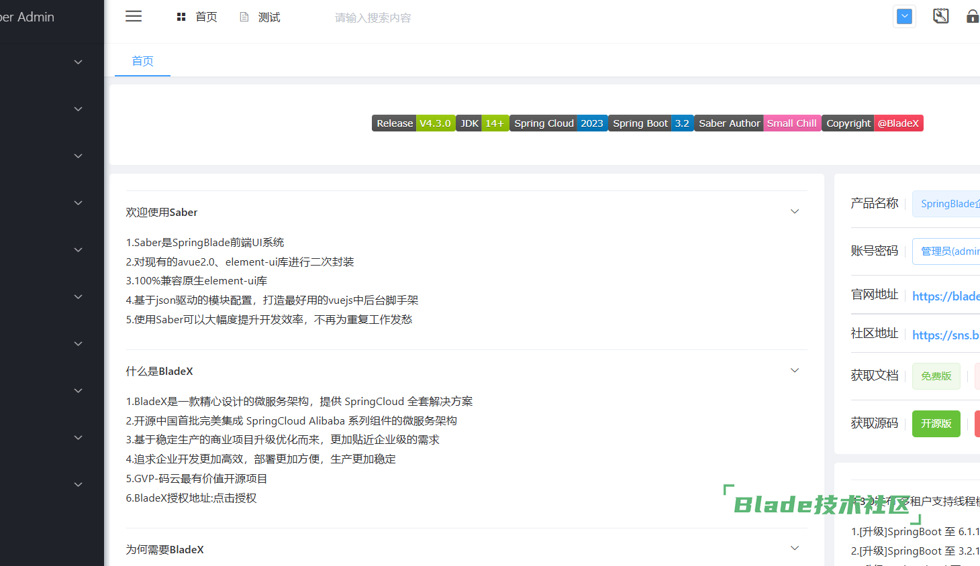Click the grid icon beside 首页
The image size is (980, 566).
pos(181,17)
